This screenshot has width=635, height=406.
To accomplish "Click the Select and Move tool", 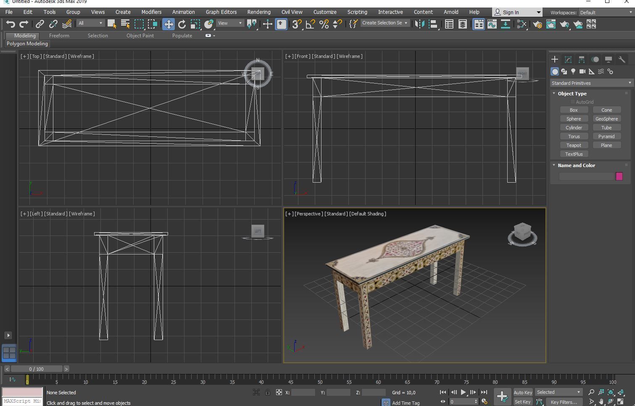I will point(168,24).
